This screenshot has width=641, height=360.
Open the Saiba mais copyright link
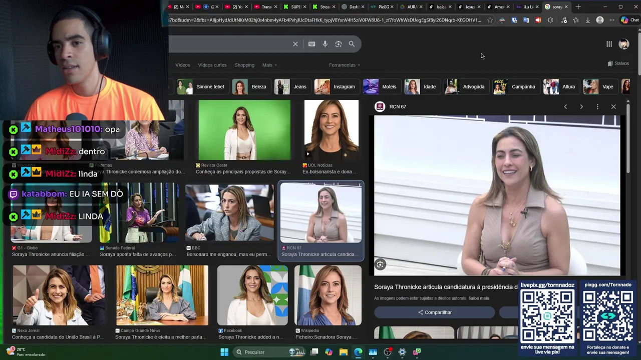479,298
